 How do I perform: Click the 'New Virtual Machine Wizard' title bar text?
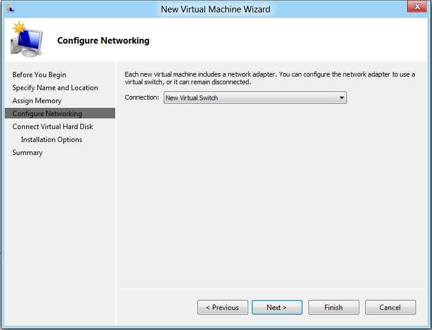[216, 9]
